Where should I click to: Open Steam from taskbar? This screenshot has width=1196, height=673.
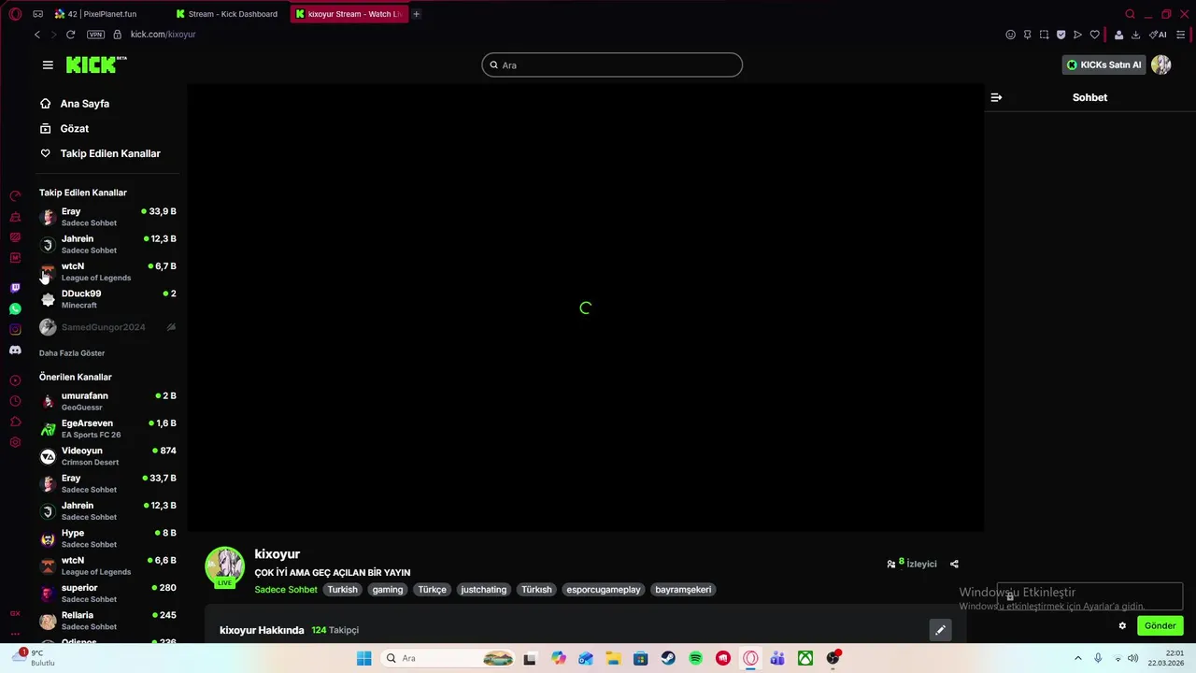[x=668, y=658]
